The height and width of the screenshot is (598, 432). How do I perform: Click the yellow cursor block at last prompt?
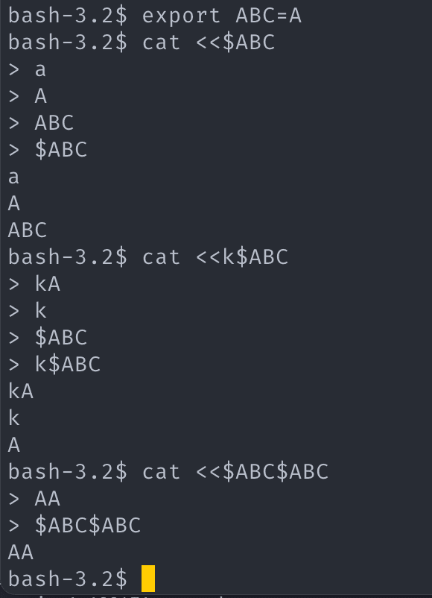148,579
